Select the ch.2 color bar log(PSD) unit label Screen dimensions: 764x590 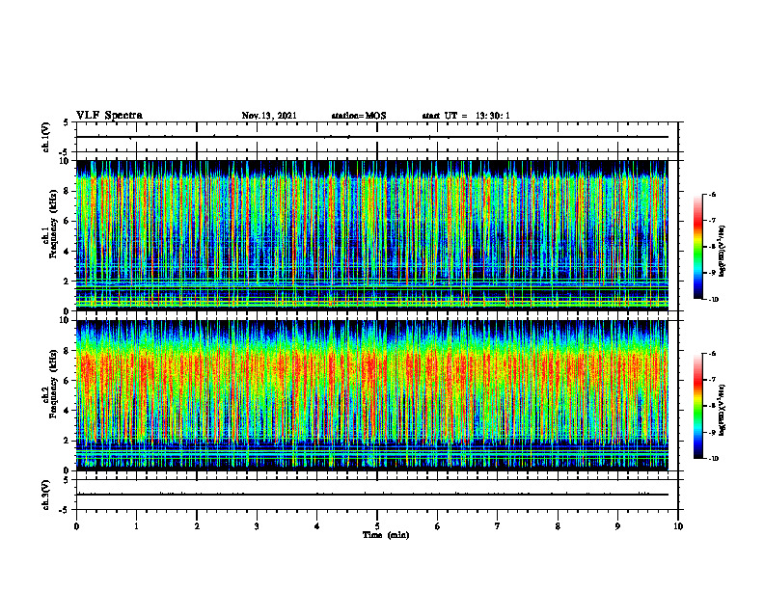coord(723,411)
